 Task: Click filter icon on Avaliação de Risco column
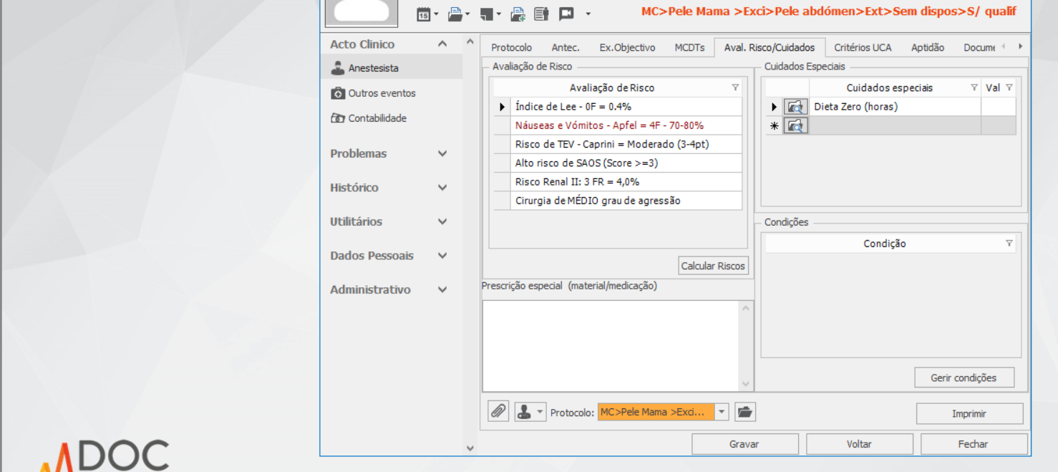pyautogui.click(x=735, y=87)
